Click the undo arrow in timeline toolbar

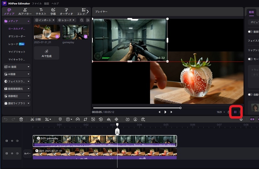pyautogui.click(x=6, y=119)
